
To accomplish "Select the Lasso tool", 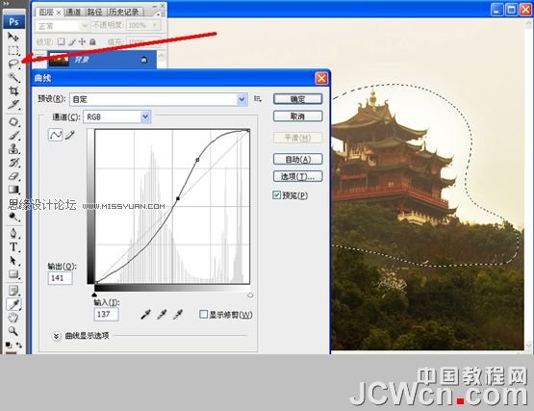I will coord(13,64).
